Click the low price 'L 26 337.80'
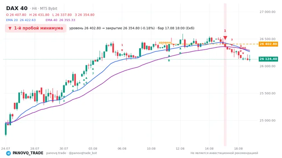 pos(62,14)
